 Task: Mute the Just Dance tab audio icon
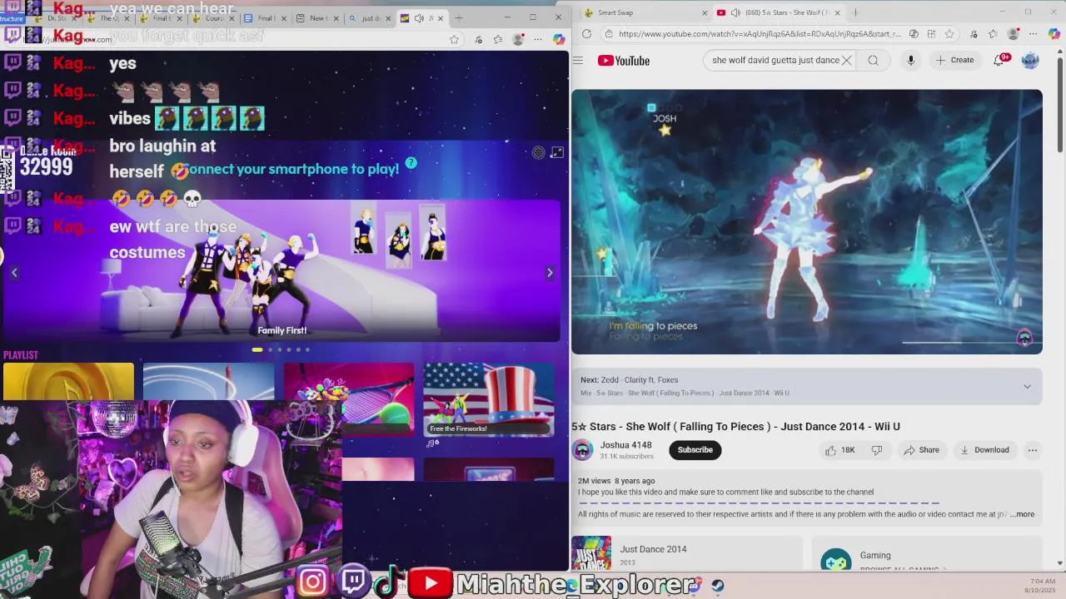point(419,17)
